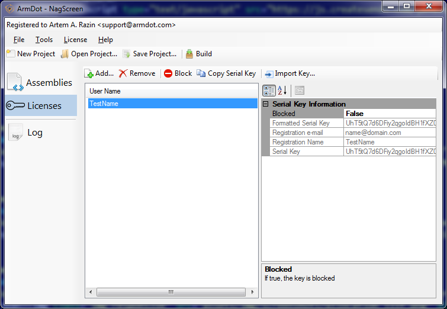The image size is (447, 309).
Task: Click the Copy Serial Key label
Action: [231, 73]
